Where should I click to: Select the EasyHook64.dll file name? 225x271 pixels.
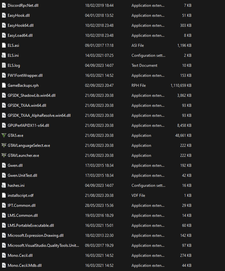[21, 25]
